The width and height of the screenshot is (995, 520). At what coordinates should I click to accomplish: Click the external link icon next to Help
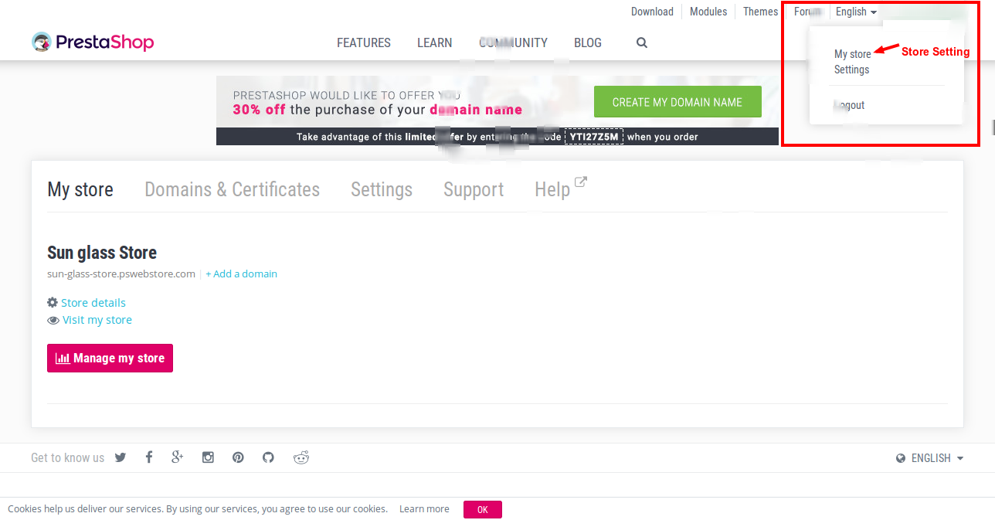click(x=581, y=182)
